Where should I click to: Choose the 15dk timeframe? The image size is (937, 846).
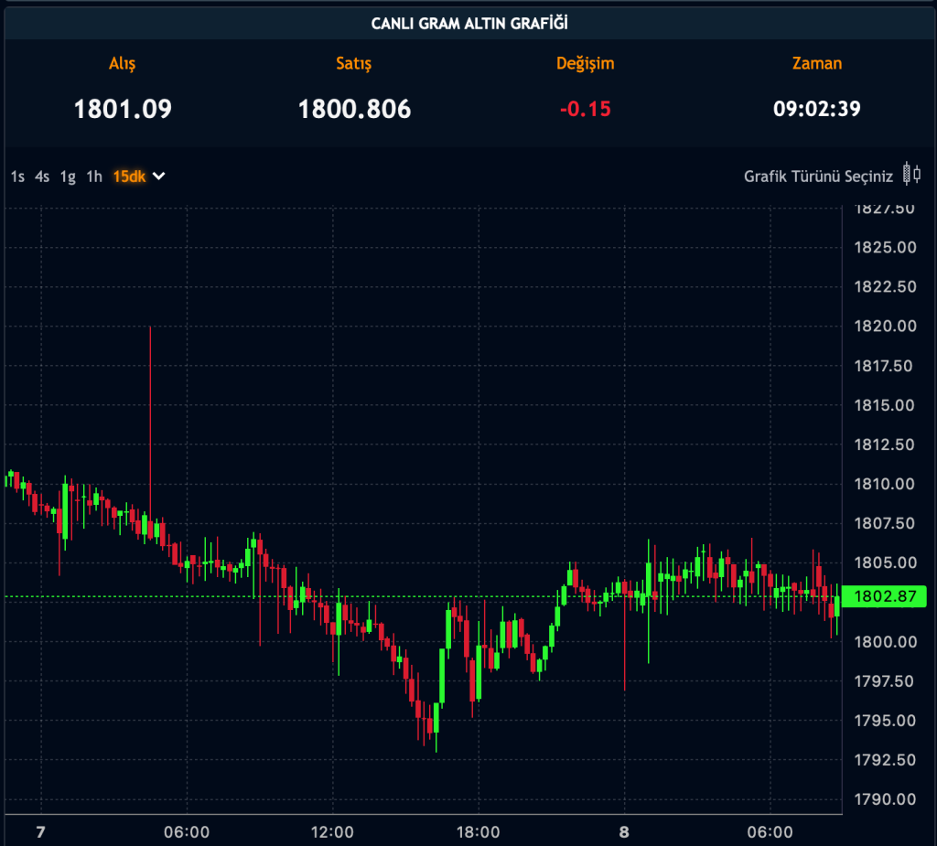point(129,177)
